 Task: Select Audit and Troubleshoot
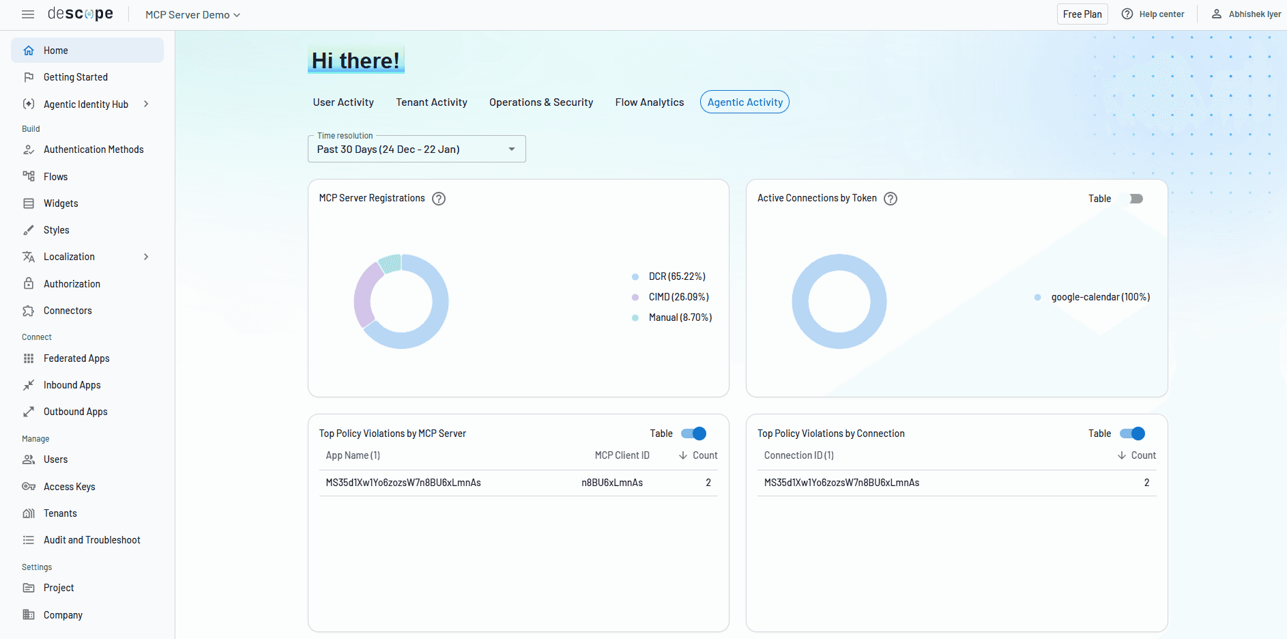[92, 539]
